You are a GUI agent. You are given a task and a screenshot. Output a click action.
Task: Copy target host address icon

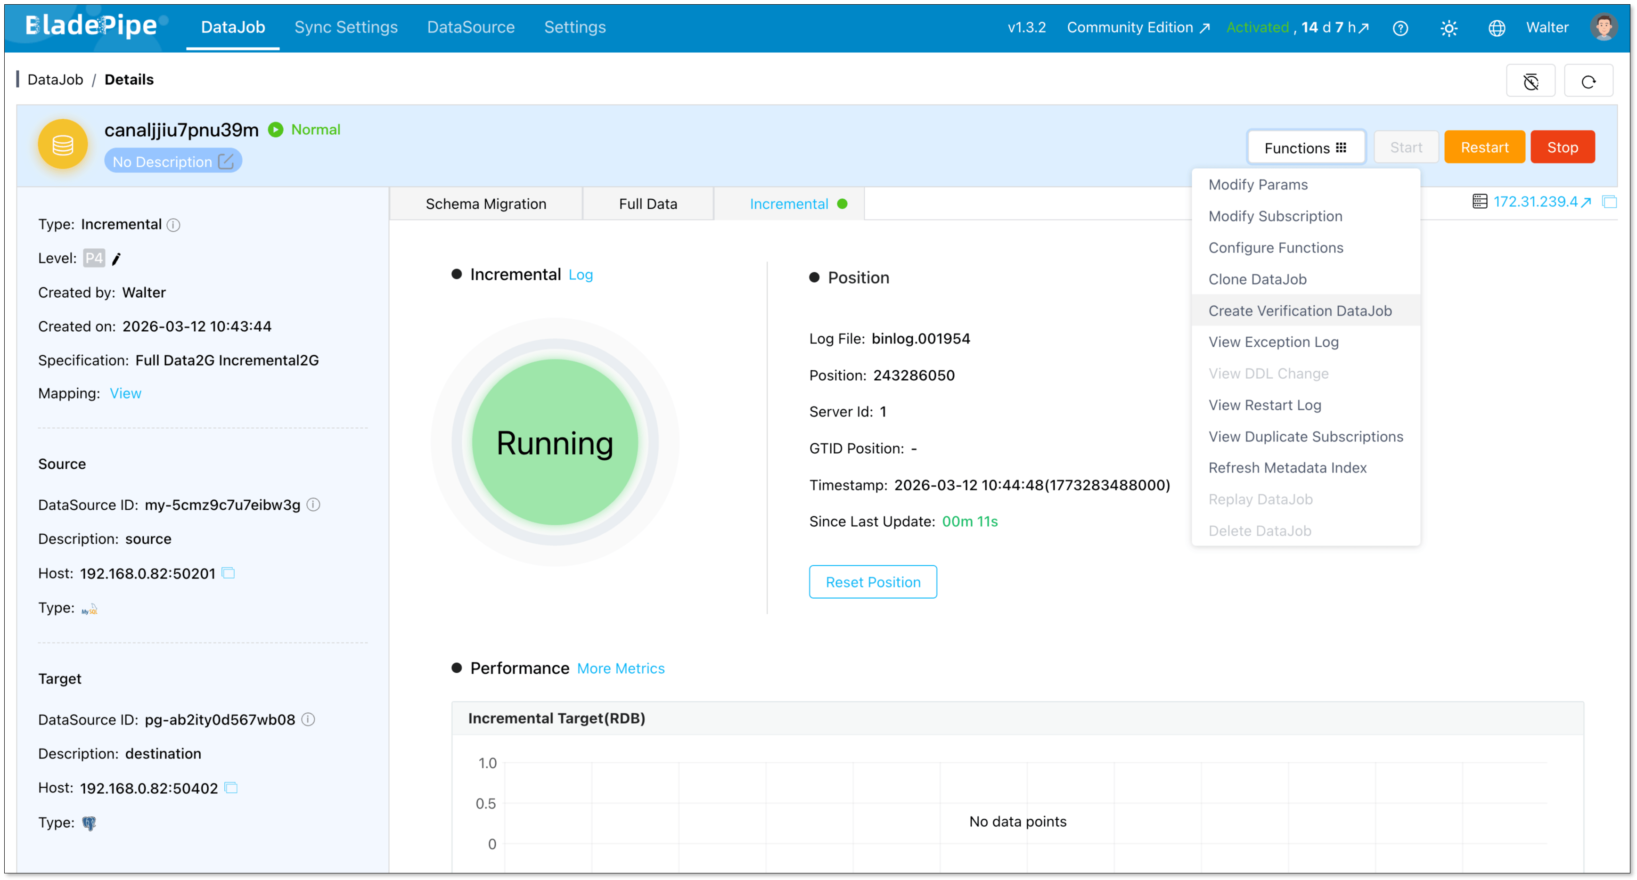(x=231, y=788)
